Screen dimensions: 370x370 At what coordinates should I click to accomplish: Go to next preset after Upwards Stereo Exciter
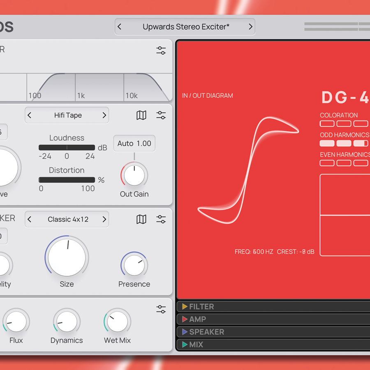(250, 27)
